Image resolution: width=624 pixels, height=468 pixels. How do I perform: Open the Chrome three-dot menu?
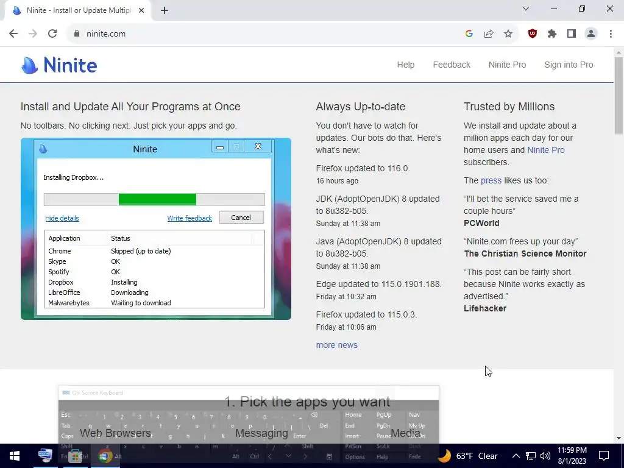pos(611,34)
